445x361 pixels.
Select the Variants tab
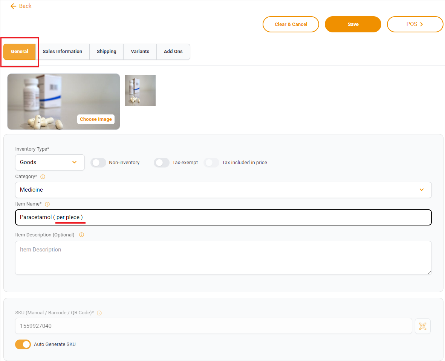pos(140,52)
